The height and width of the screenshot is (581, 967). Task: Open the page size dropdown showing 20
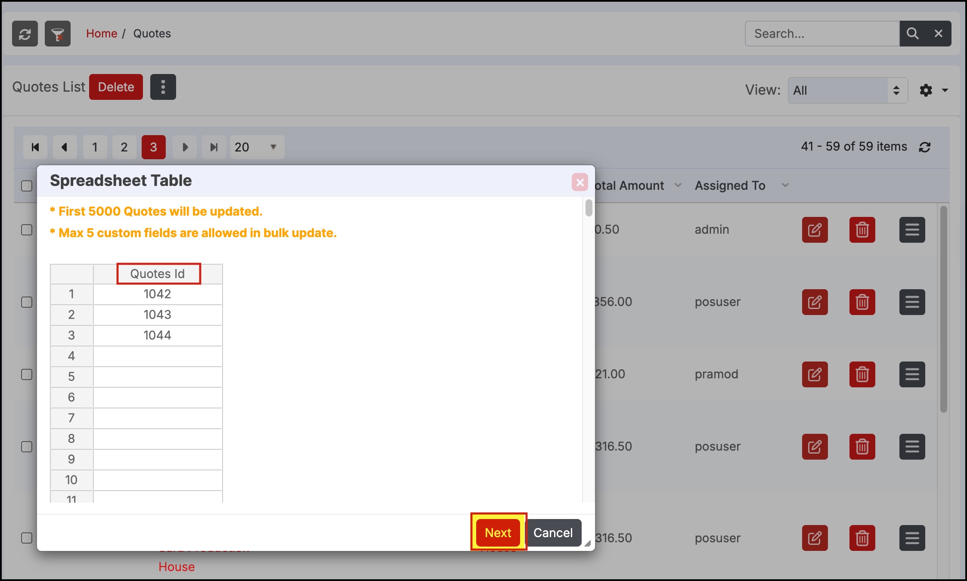[257, 147]
